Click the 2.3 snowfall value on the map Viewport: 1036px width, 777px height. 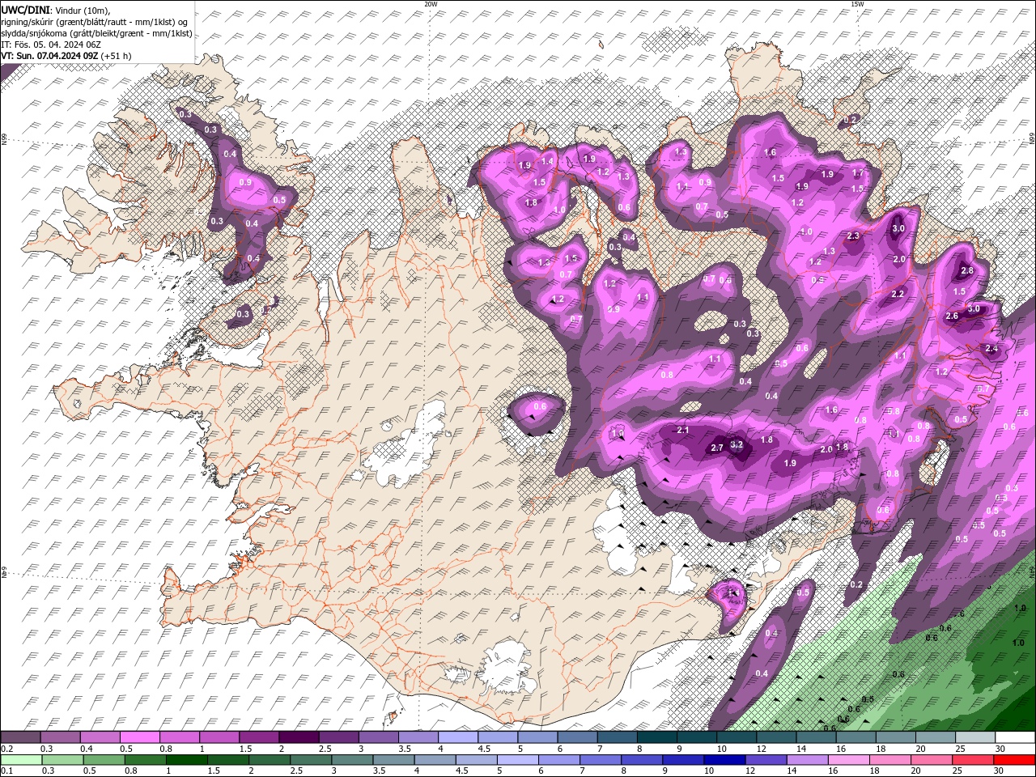tap(853, 236)
